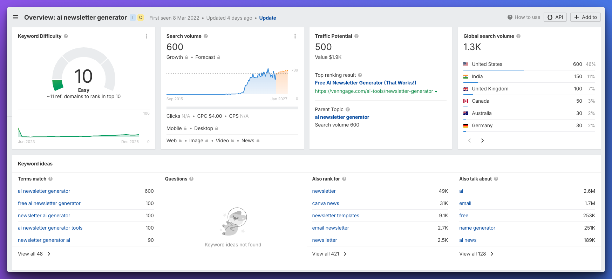Open venngage.com newsletter-generator URL

tap(374, 91)
